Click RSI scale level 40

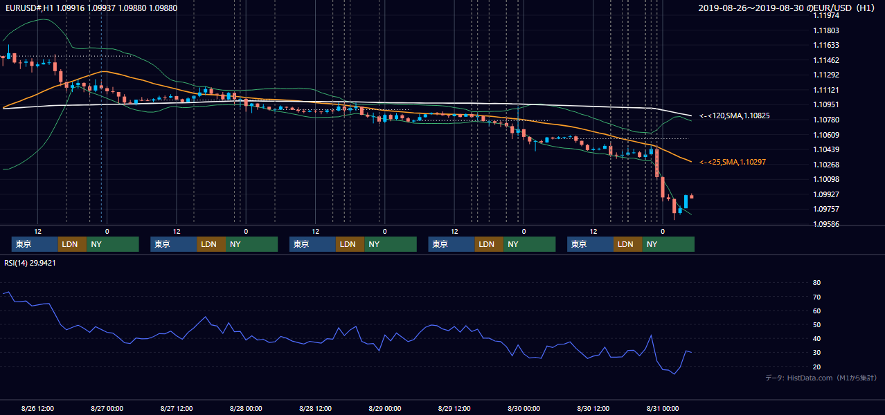(x=817, y=339)
